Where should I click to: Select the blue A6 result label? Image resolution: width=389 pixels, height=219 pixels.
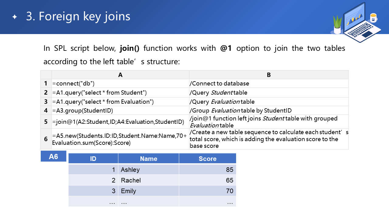click(53, 156)
